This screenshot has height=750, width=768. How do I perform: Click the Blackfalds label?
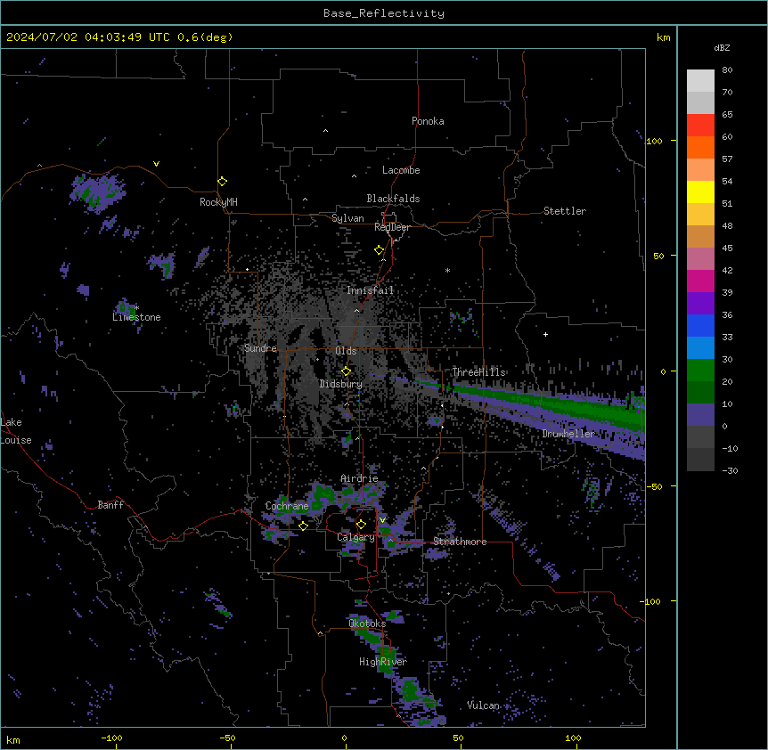coord(393,199)
